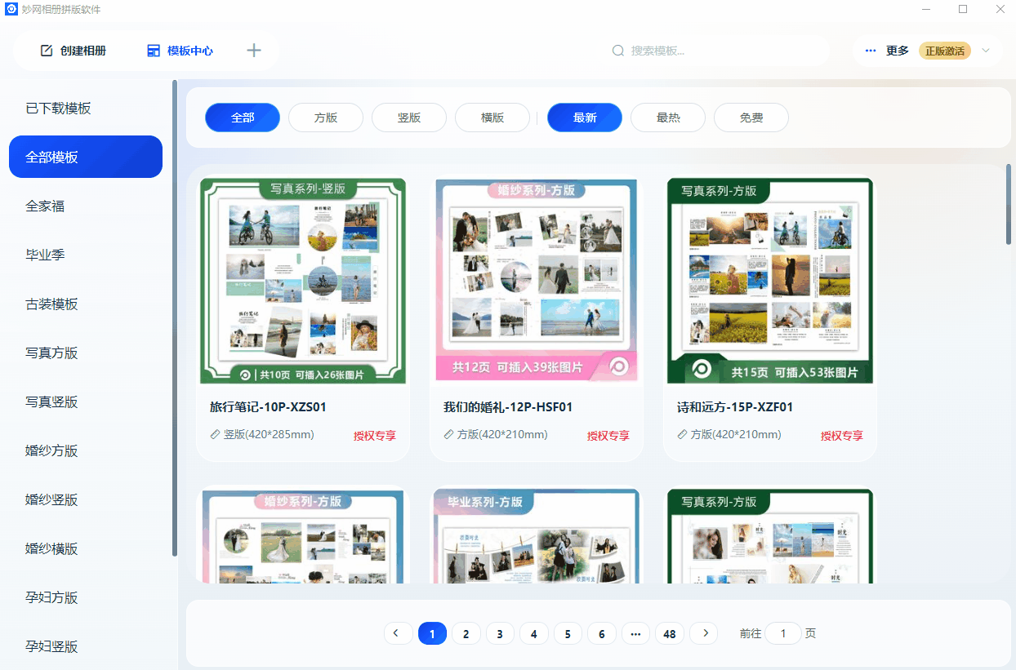This screenshot has width=1016, height=670.
Task: Click the 诗和远方-15P-XZF01 title
Action: point(735,406)
